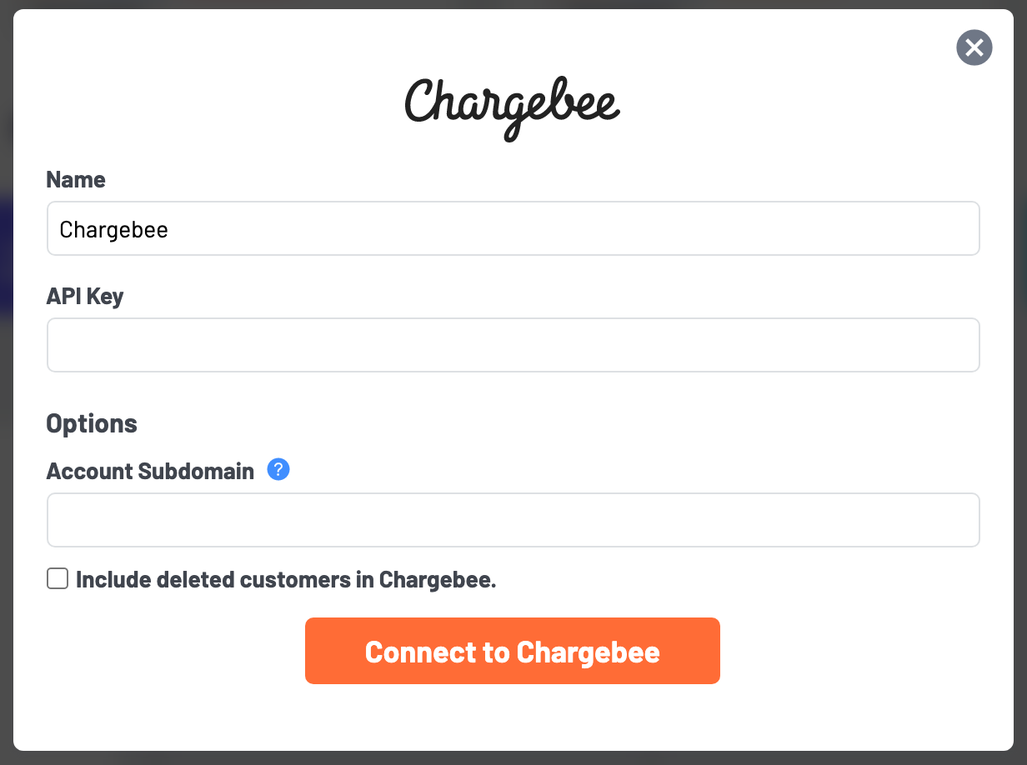Open the Account Subdomain help tooltip icon
Screen dimensions: 1027x765
coord(278,470)
